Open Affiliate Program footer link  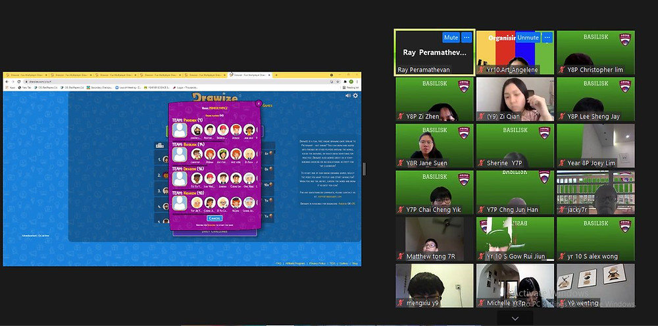295,263
